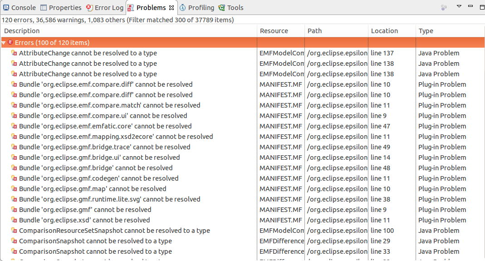Open the Error Log tab

[105, 8]
